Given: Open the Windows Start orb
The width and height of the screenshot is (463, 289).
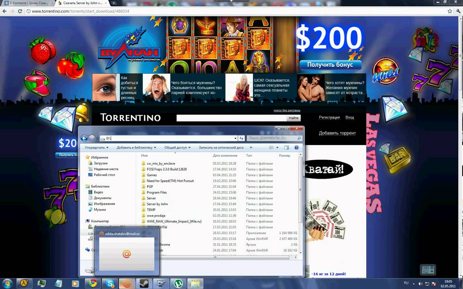Looking at the screenshot, I should coord(7,284).
